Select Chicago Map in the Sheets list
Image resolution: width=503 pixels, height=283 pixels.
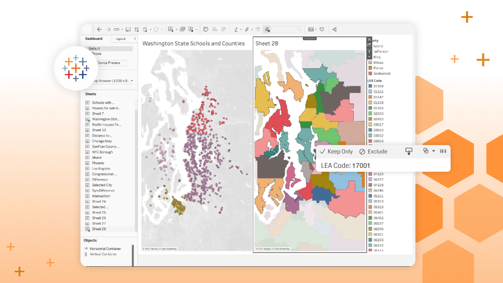pos(102,141)
